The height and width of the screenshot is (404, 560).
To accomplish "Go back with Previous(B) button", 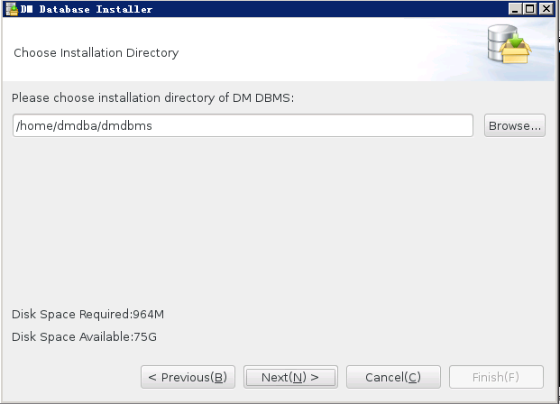I will pos(188,377).
